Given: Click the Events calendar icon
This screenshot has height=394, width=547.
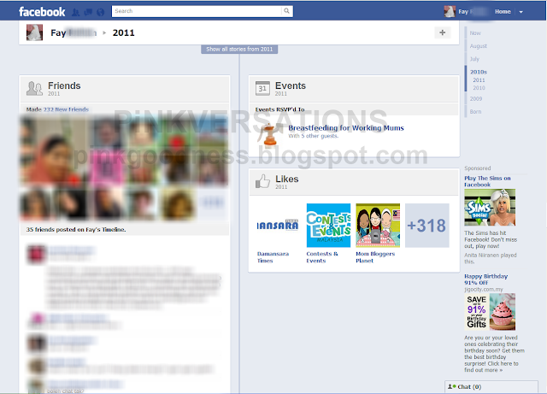Looking at the screenshot, I should (262, 88).
